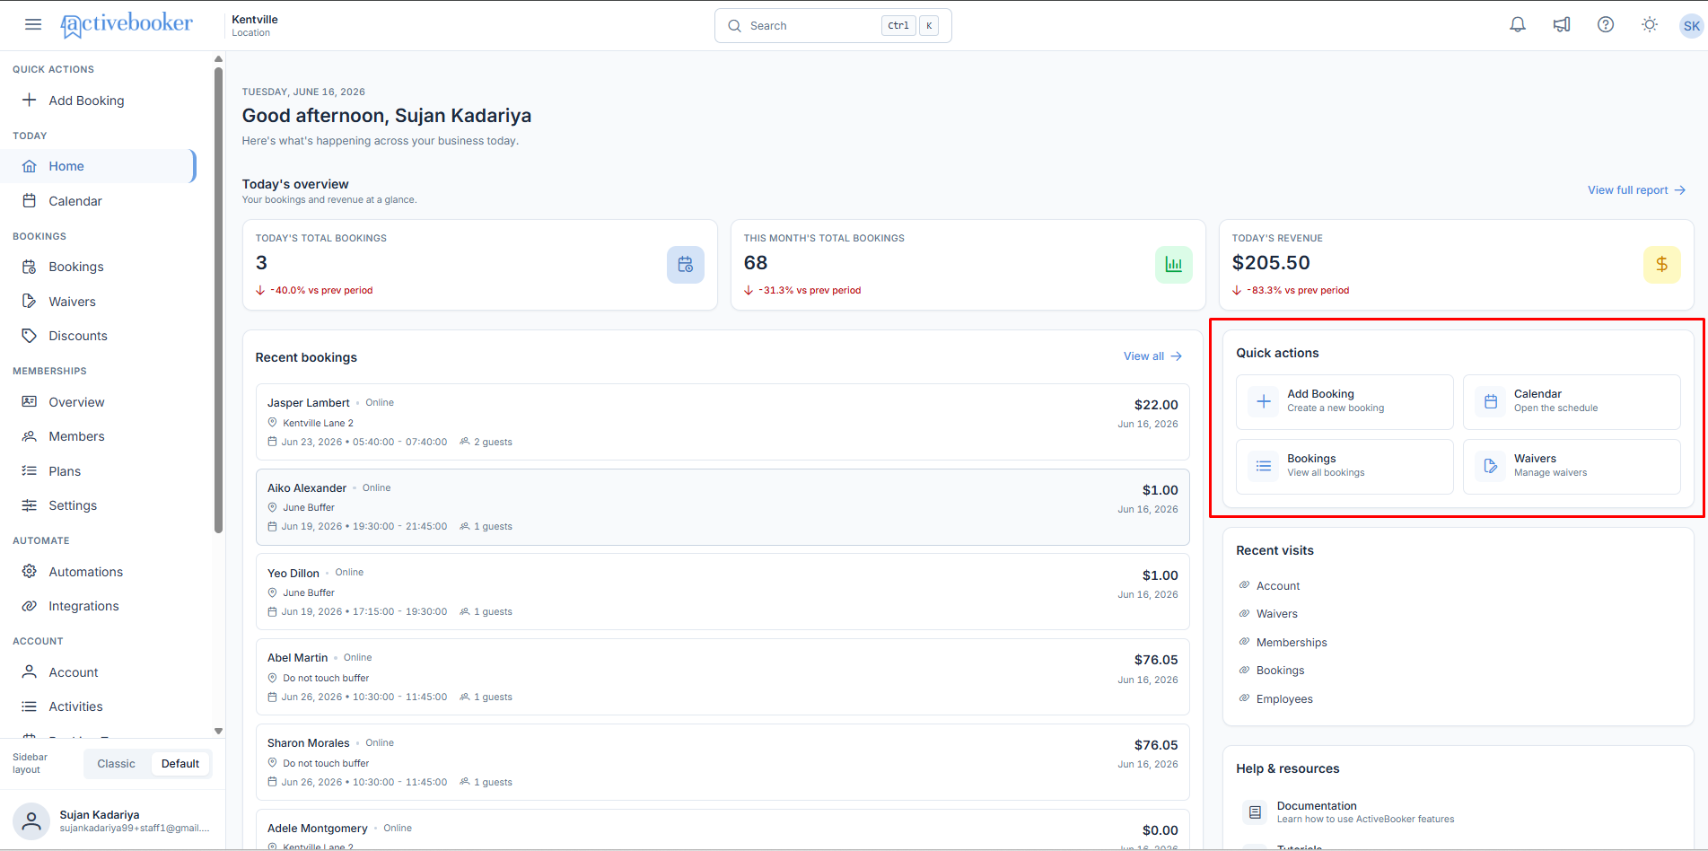Viewport: 1708px width, 851px height.
Task: Click View all in Recent bookings
Action: (1152, 356)
